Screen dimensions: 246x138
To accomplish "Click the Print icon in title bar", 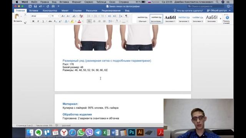I will [x=53, y=6].
